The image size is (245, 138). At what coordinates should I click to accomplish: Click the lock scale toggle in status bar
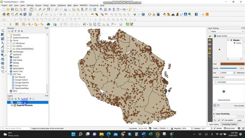click(x=172, y=128)
